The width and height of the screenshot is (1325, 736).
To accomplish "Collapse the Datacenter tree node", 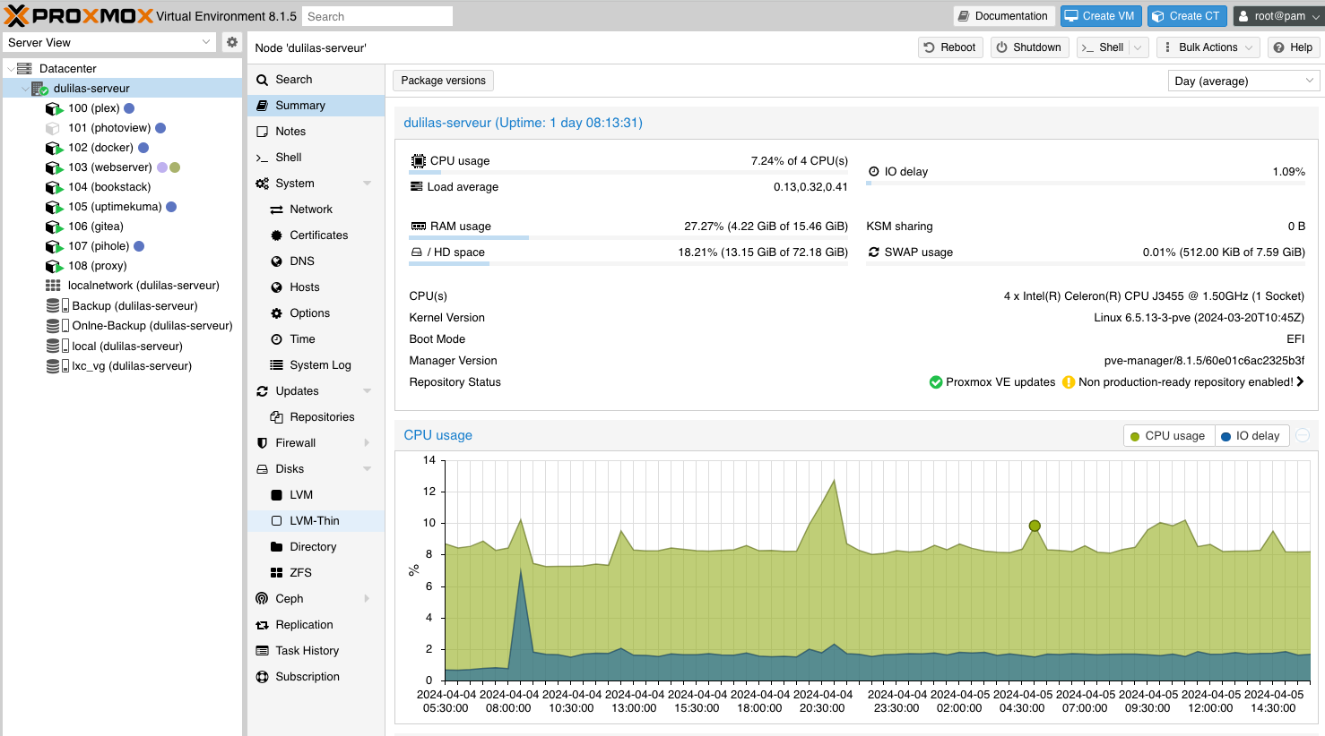I will click(x=10, y=69).
